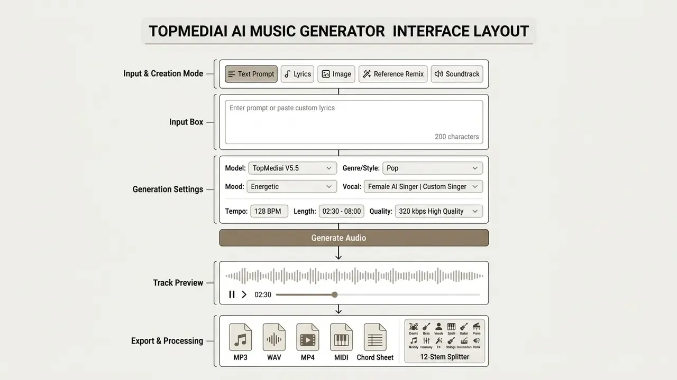Select the grand piano stem icon
677x380 pixels.
[477, 327]
